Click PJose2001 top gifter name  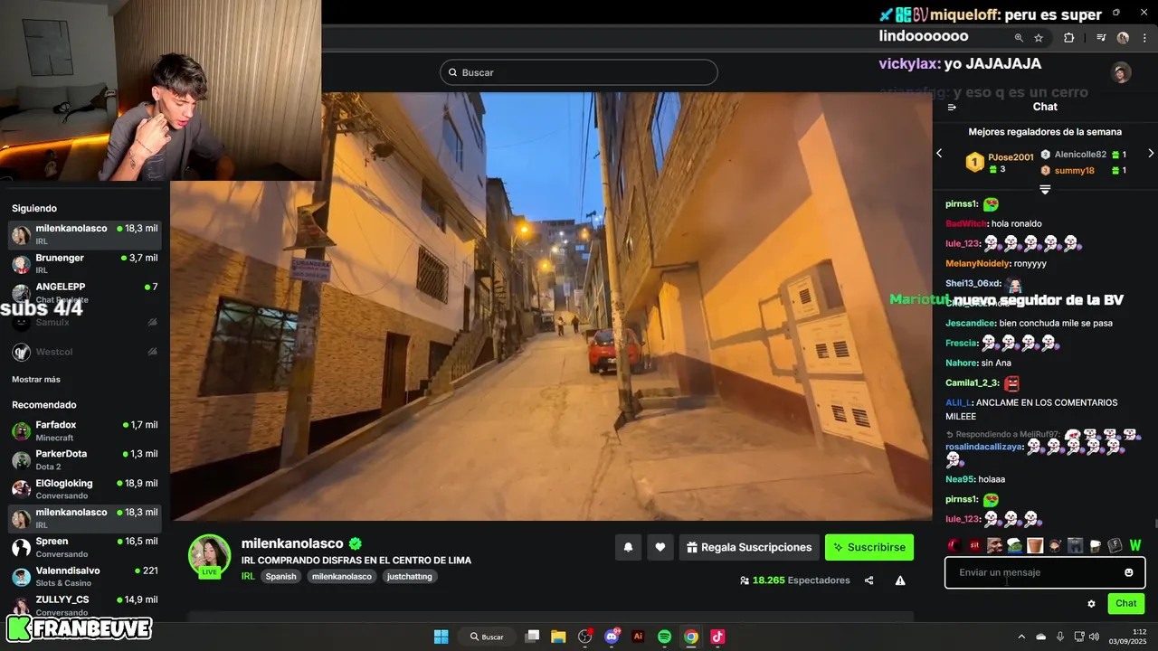1011,157
